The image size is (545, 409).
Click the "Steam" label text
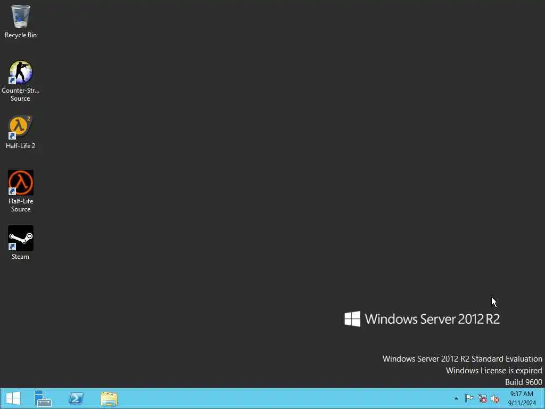(x=21, y=257)
